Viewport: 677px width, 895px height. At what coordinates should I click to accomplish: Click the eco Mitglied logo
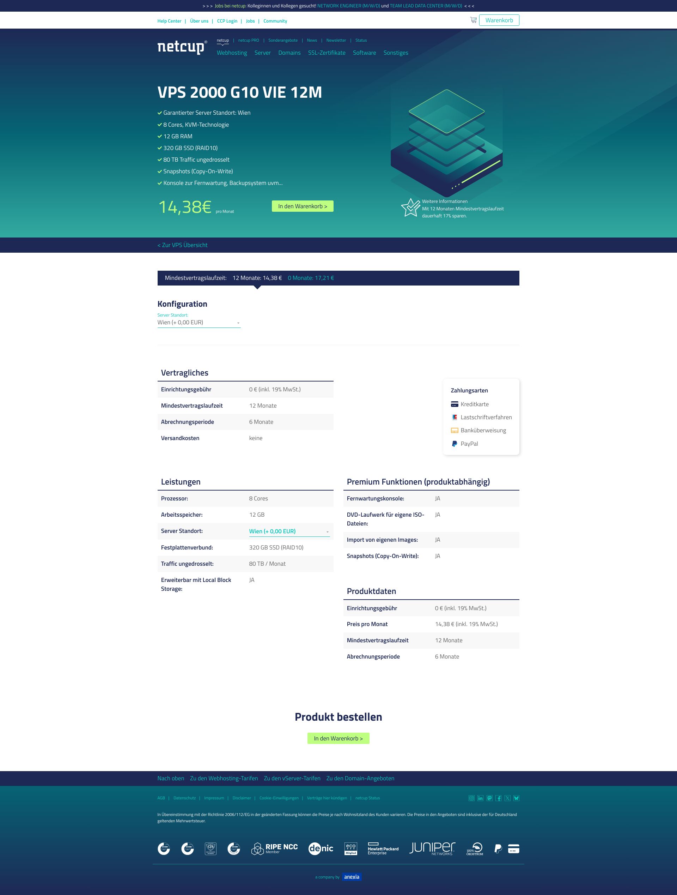(350, 848)
